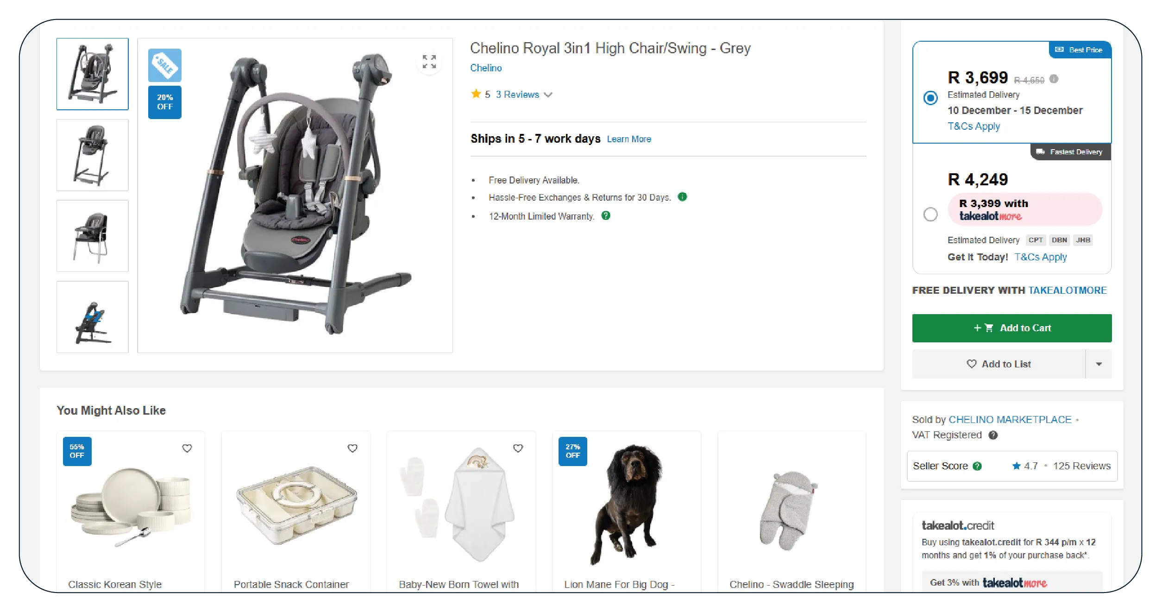The image size is (1162, 612).
Task: Open Seller Score help icon
Action: pyautogui.click(x=977, y=466)
